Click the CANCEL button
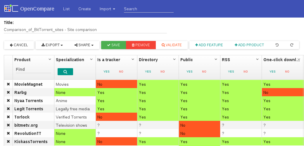Viewport: 304px width, 146px height. [x=19, y=45]
